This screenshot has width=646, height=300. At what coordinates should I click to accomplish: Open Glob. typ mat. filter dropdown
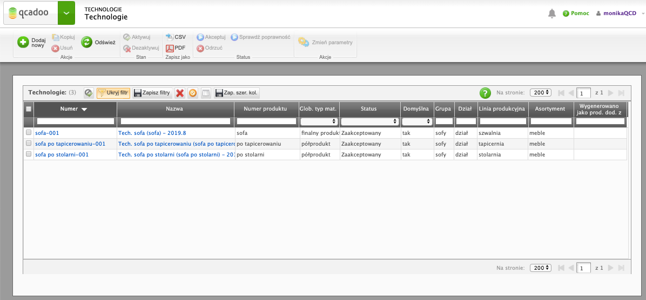[x=319, y=121]
